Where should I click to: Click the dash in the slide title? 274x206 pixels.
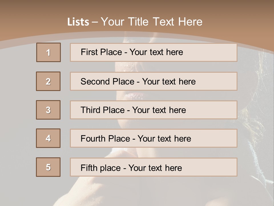pos(95,22)
